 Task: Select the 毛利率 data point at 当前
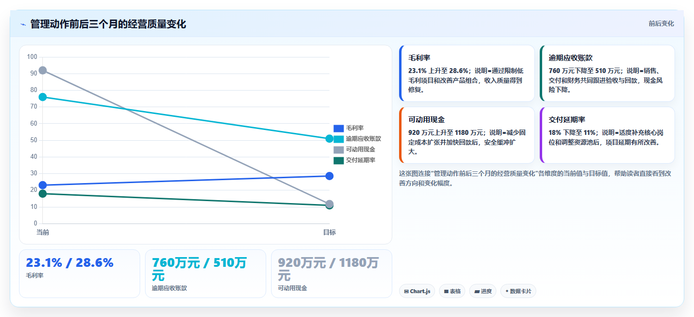pos(43,185)
